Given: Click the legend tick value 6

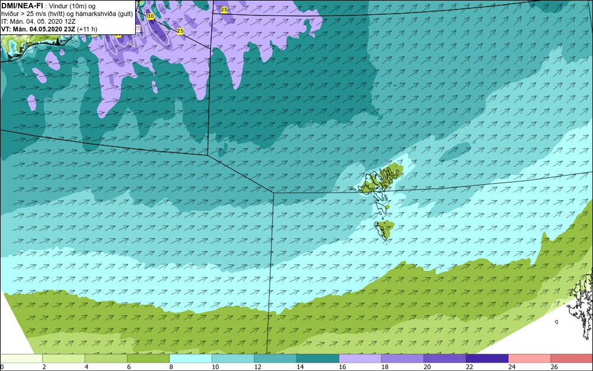Looking at the screenshot, I should pos(129,367).
